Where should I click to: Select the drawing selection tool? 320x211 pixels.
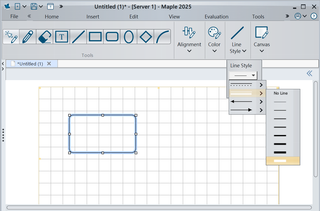11,37
